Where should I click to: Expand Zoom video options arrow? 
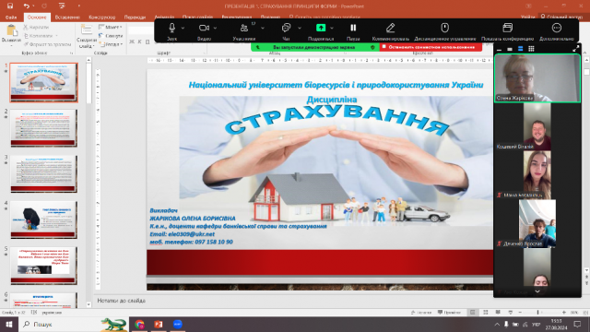coord(215,28)
